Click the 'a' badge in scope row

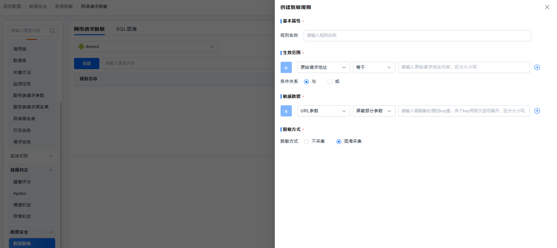(x=286, y=67)
